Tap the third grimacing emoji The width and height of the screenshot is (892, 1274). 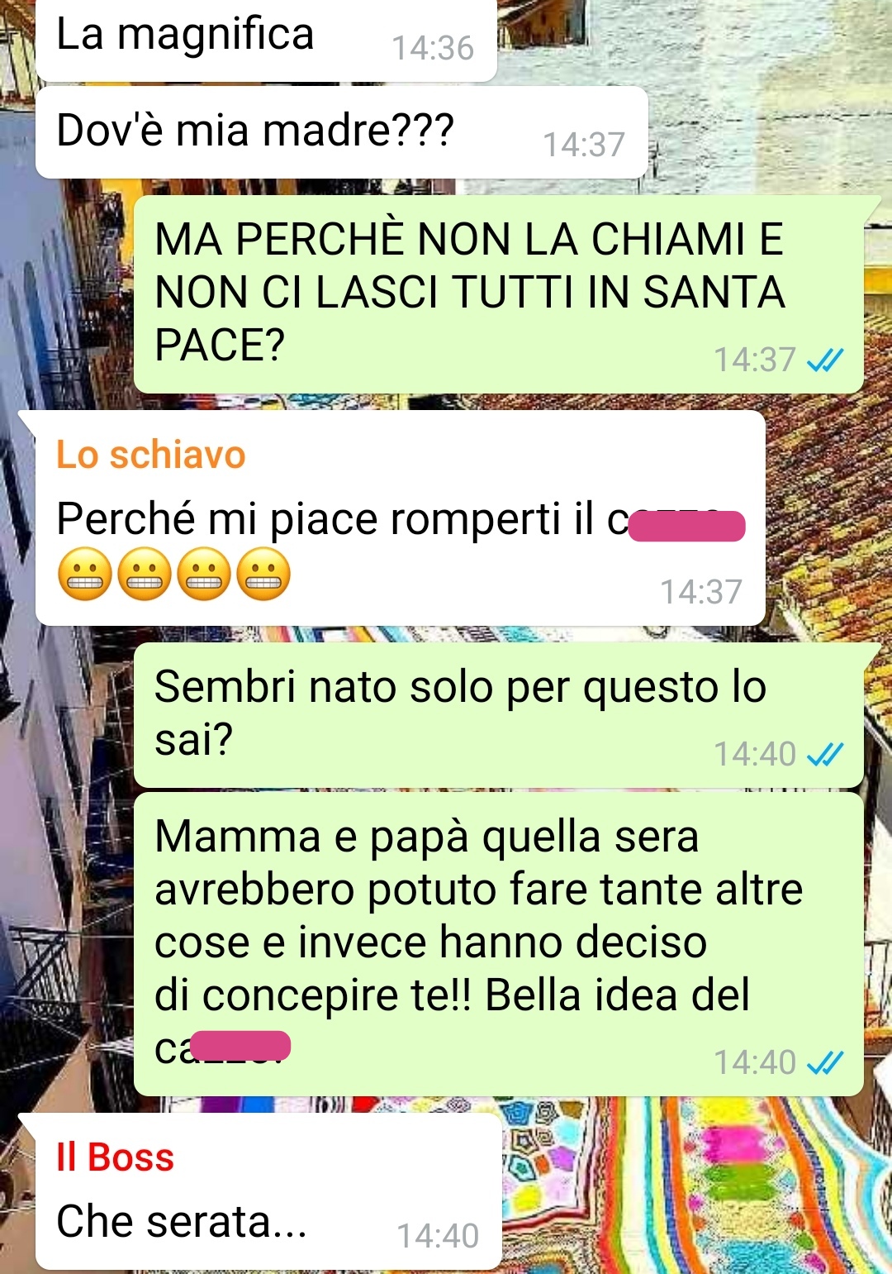tap(203, 574)
